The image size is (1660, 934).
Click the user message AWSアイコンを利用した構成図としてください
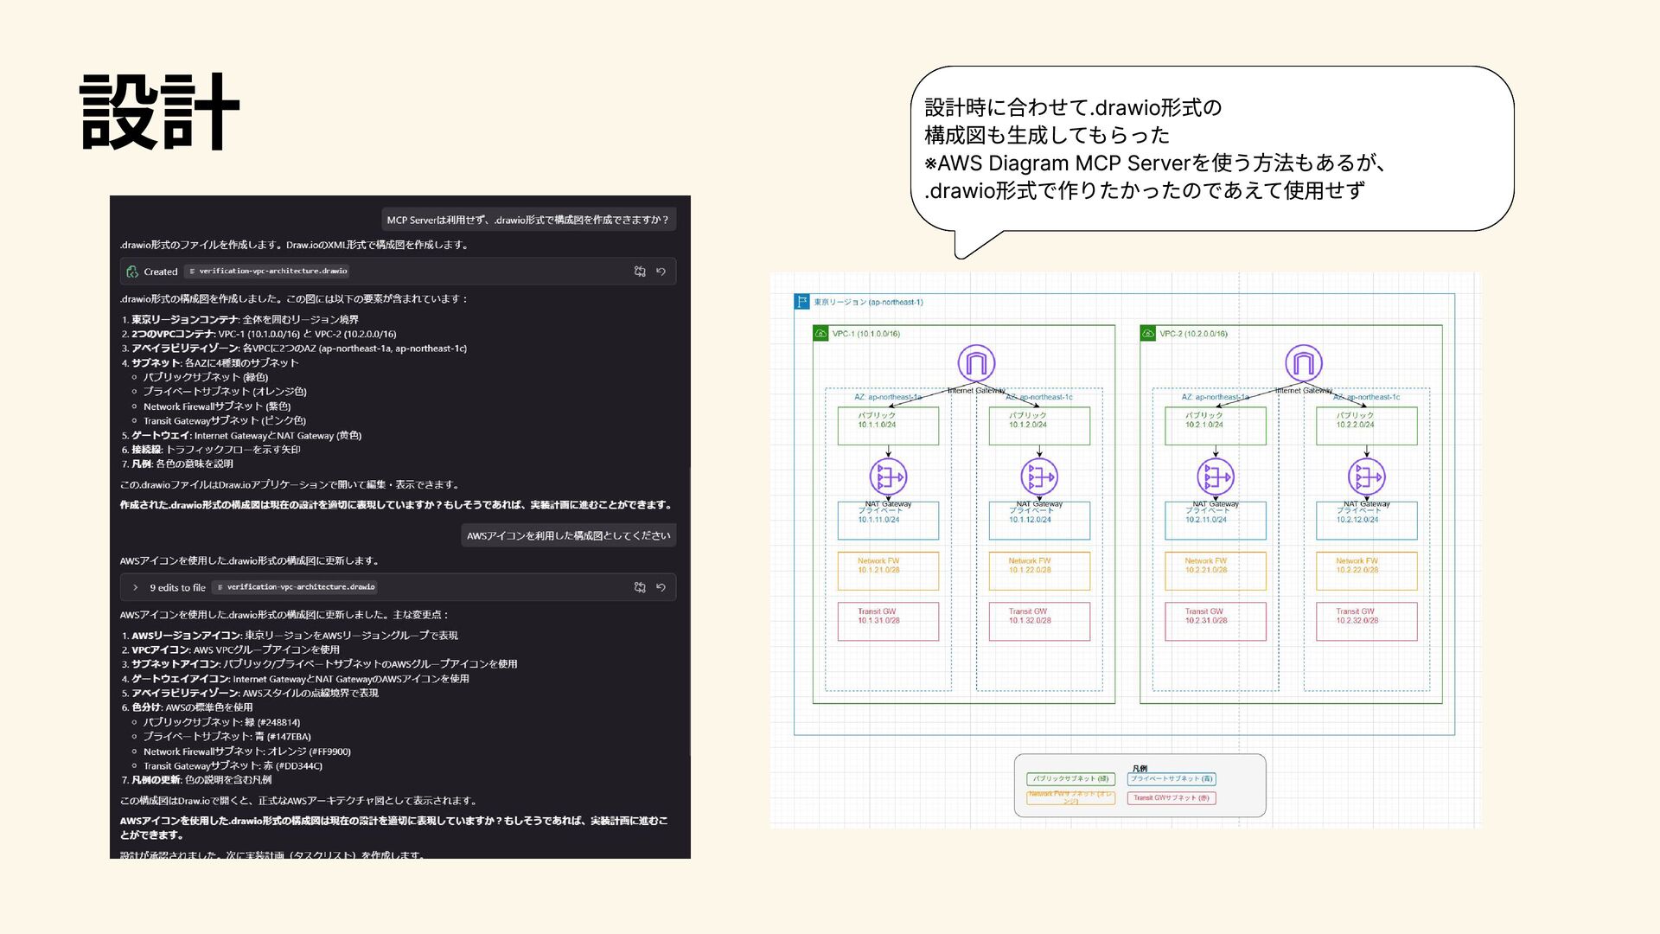[x=568, y=535]
